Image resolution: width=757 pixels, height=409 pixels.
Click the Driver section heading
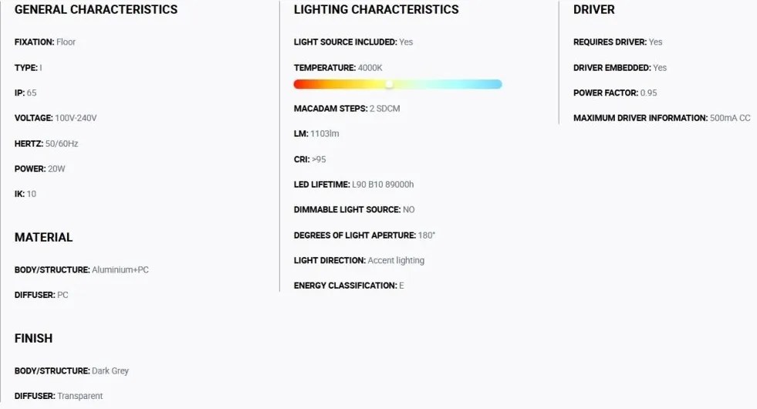click(x=593, y=10)
